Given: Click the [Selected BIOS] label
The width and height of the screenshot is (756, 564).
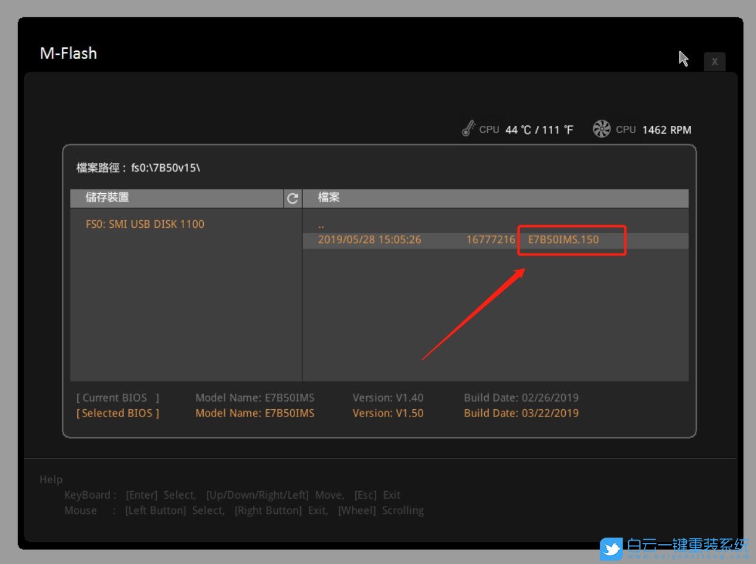Looking at the screenshot, I should 117,413.
